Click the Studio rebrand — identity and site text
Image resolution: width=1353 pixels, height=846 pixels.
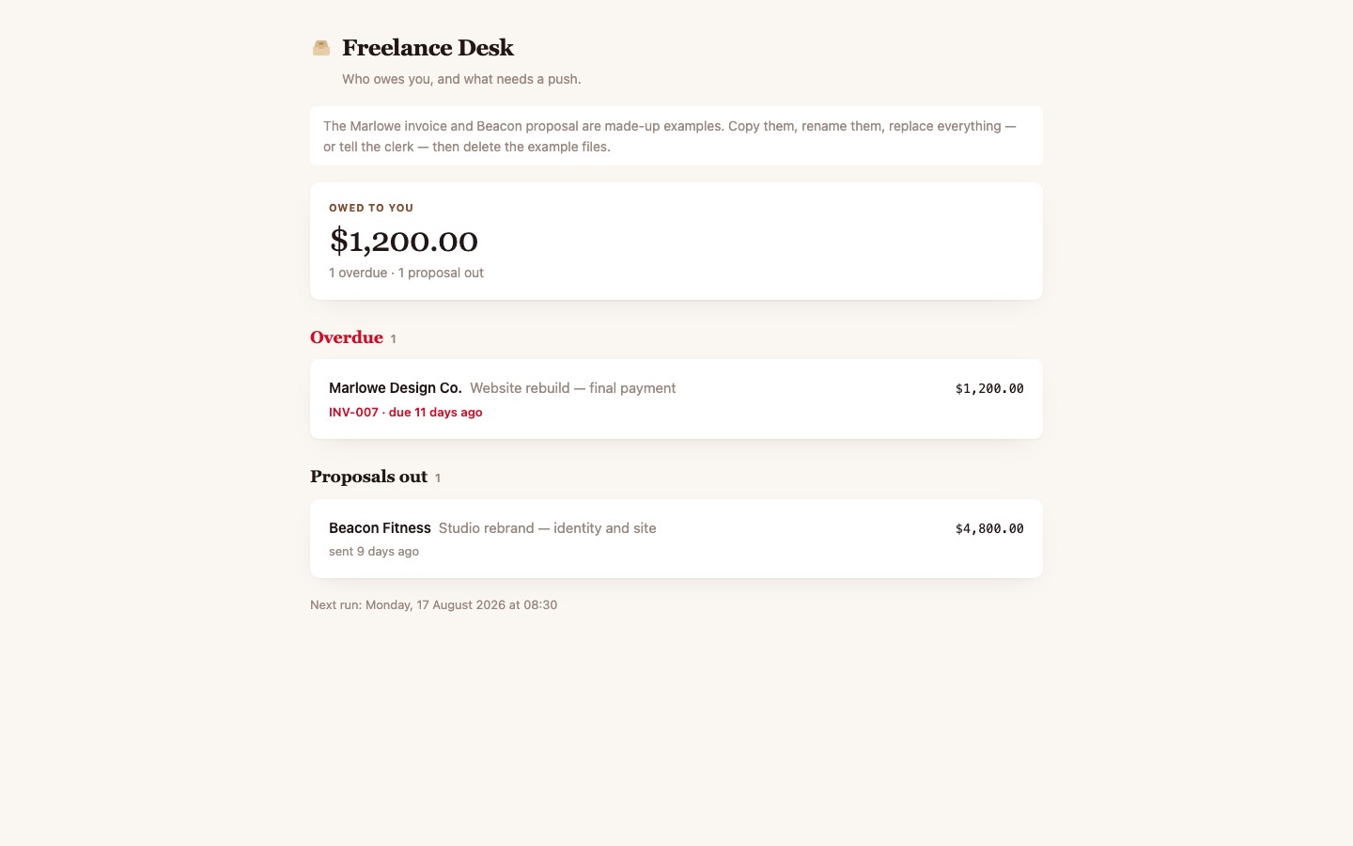tap(547, 528)
